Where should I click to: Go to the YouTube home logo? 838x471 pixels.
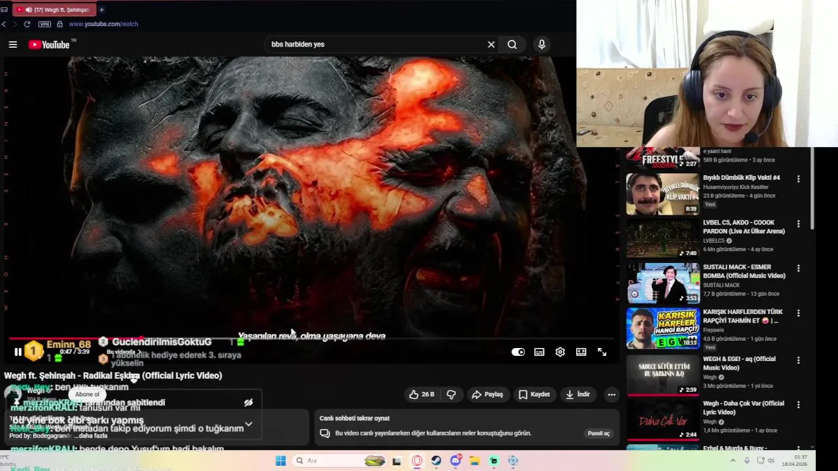49,44
